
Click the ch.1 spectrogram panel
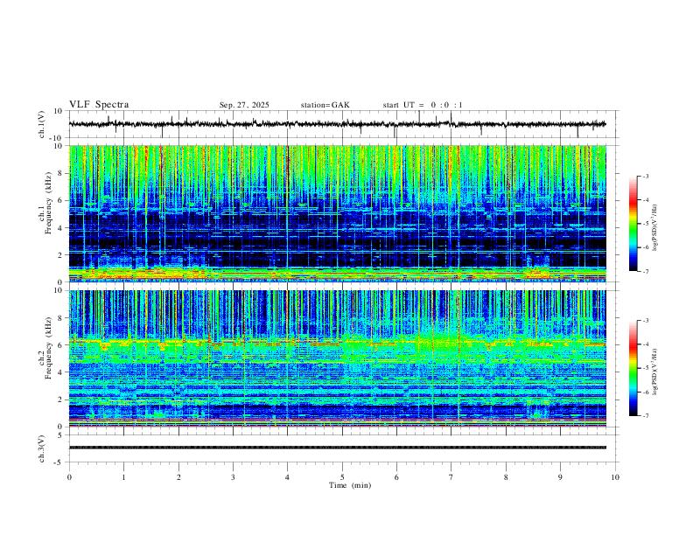click(x=338, y=213)
